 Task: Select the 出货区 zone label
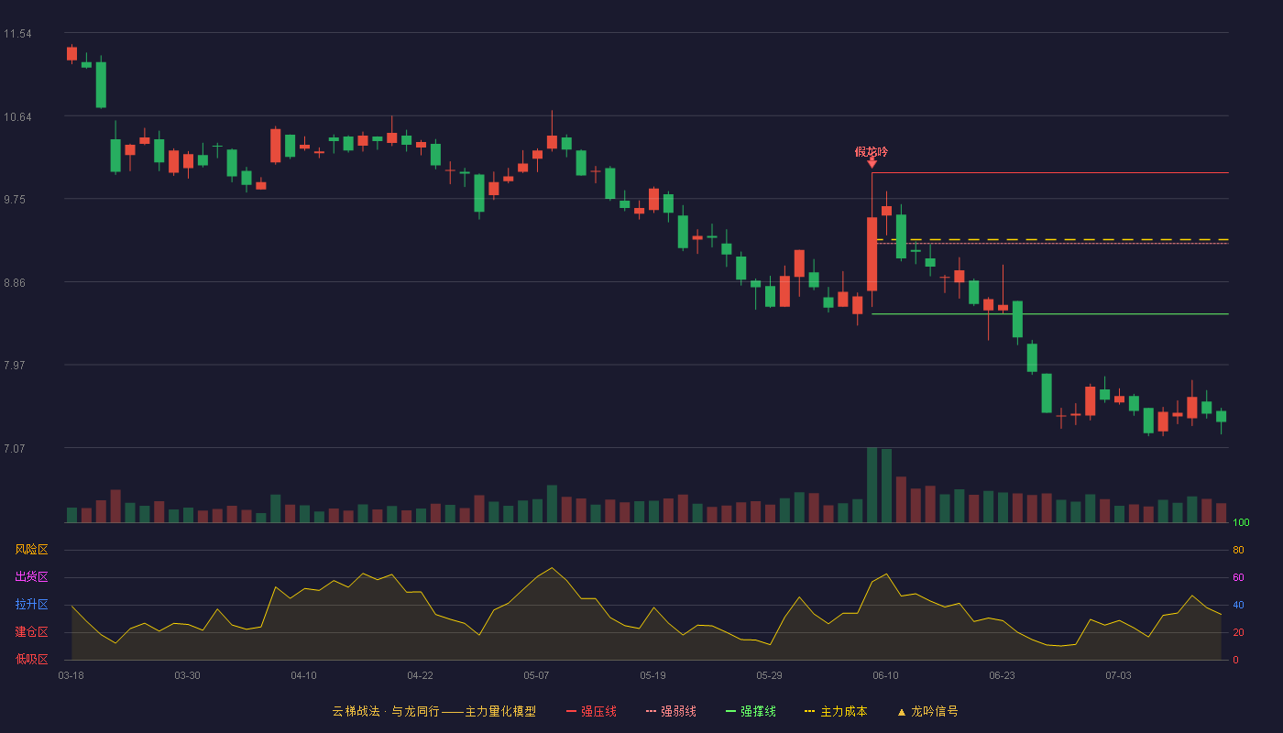(31, 577)
